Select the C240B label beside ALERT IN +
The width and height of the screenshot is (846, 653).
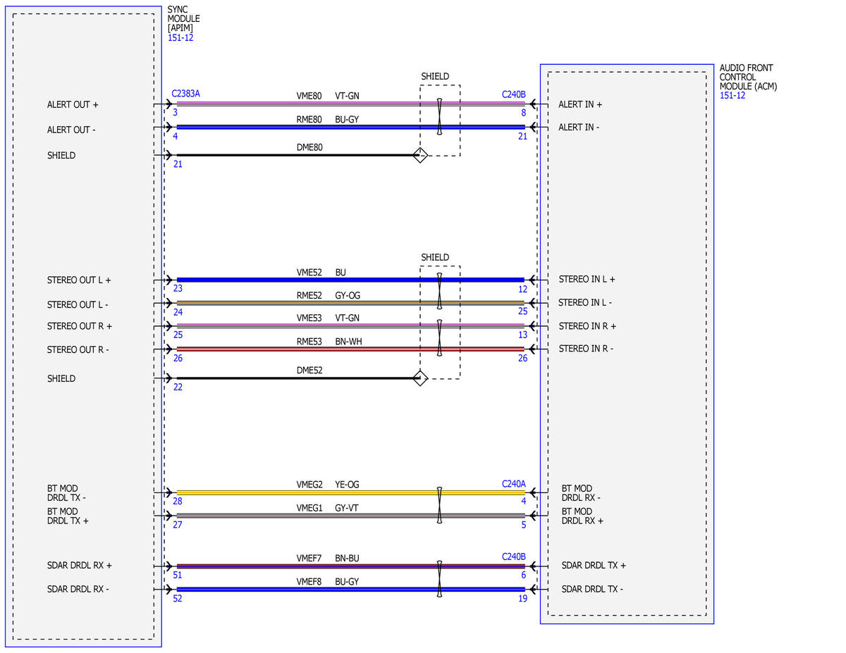coord(514,94)
